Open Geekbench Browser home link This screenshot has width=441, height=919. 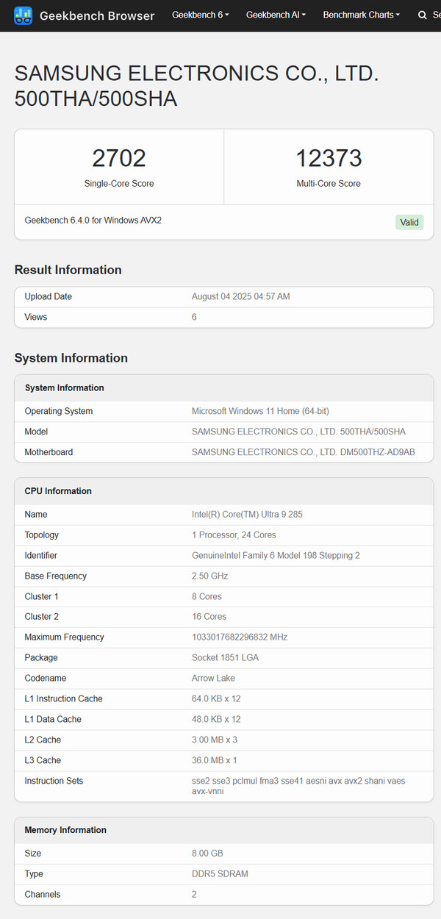[97, 15]
